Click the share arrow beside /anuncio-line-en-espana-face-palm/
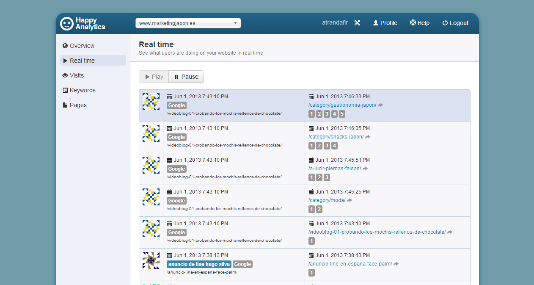The width and height of the screenshot is (534, 285). 396,264
